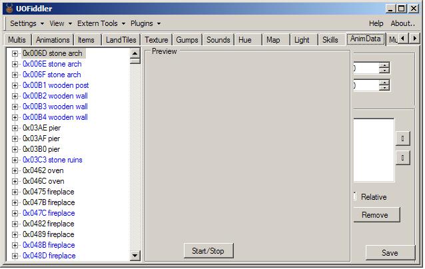Open the Extern Tools menu

pos(101,23)
